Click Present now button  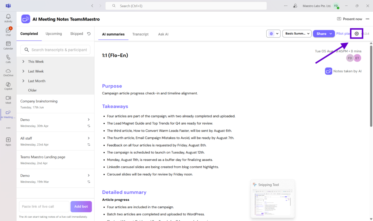click(x=349, y=19)
